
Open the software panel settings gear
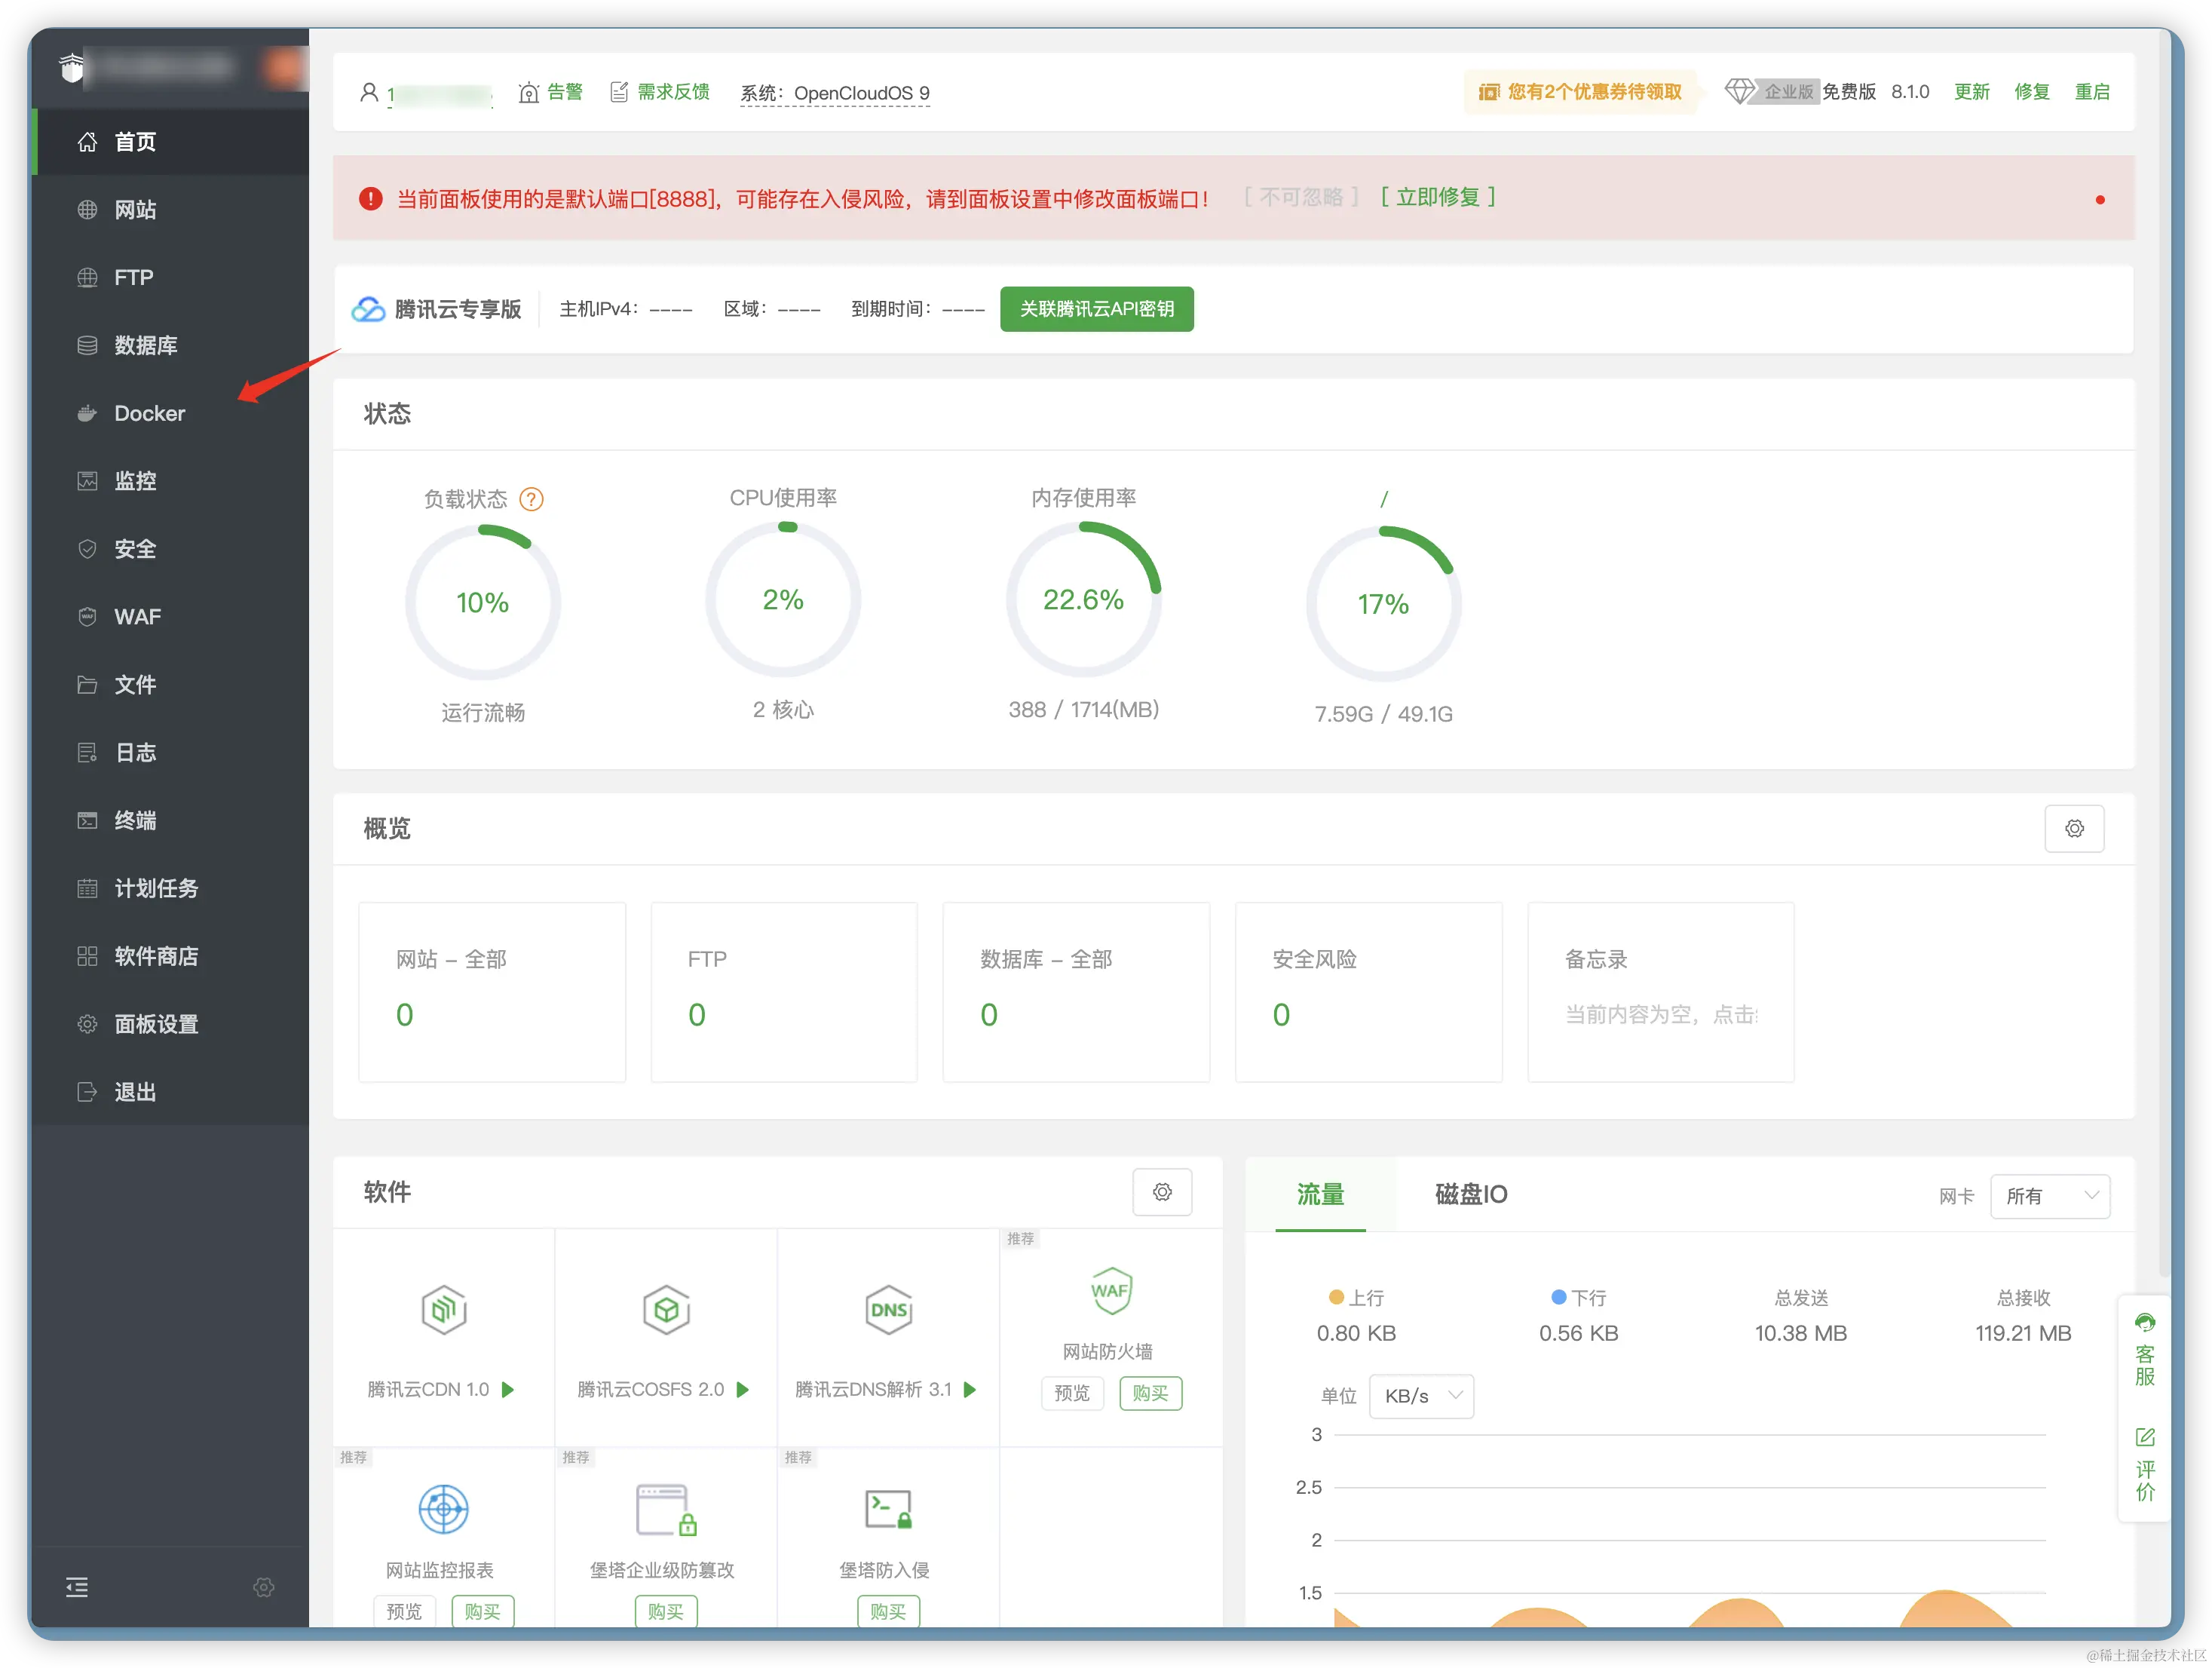tap(1162, 1192)
